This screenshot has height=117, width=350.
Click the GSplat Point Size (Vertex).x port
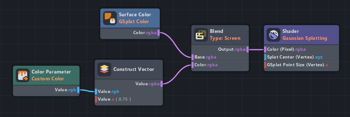click(265, 65)
